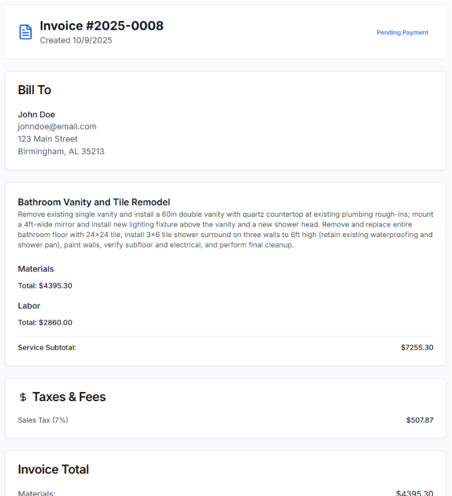Click the Invoice Total heading
This screenshot has width=452, height=496.
click(x=53, y=470)
